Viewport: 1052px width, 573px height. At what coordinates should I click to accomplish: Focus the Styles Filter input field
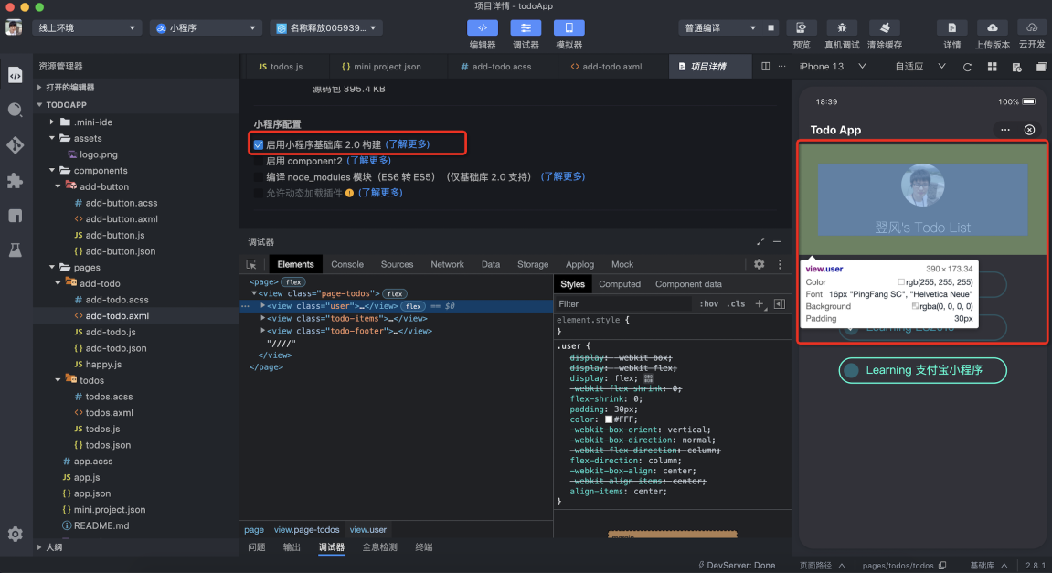coord(623,304)
